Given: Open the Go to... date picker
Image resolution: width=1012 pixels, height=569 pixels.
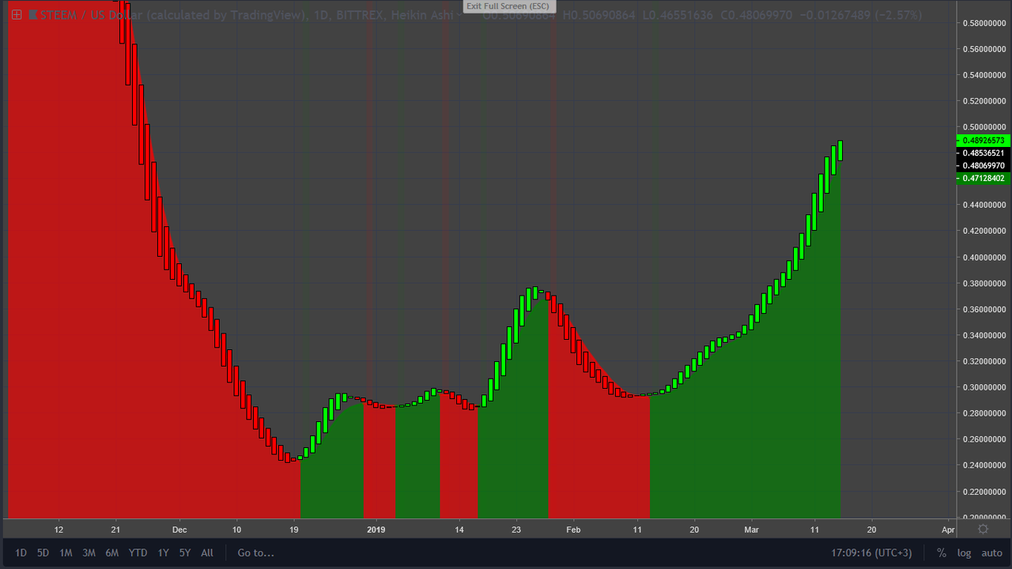Looking at the screenshot, I should (x=255, y=552).
